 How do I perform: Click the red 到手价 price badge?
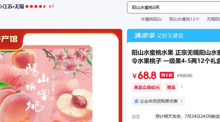coord(167,75)
